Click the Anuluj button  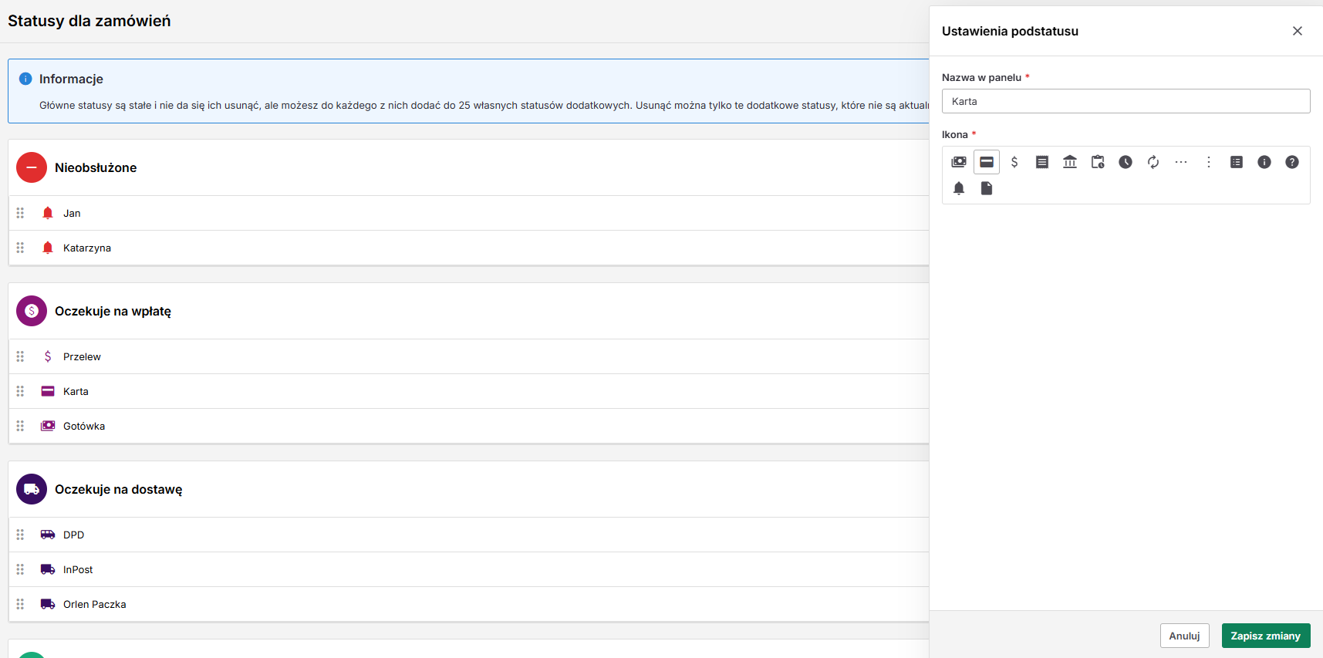pos(1184,636)
